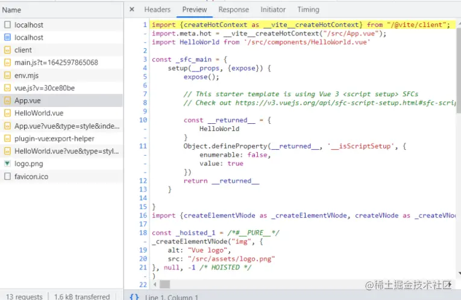
Task: Select the favicon.ico request name
Action: [x=31, y=177]
